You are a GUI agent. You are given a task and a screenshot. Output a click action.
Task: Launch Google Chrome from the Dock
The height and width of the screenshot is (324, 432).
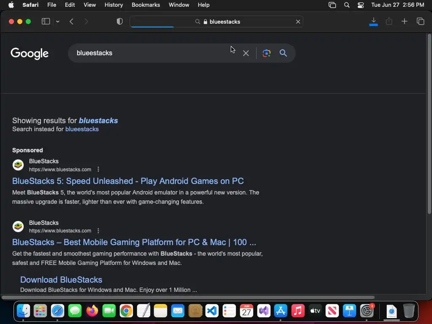click(126, 311)
